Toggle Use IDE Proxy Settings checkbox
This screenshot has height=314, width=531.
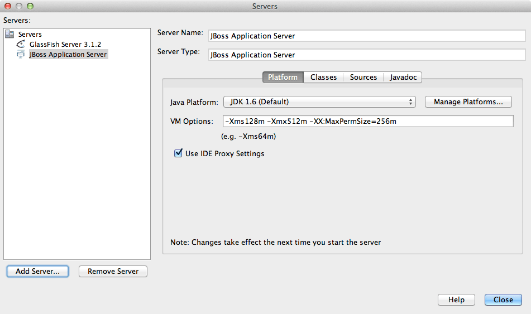178,153
